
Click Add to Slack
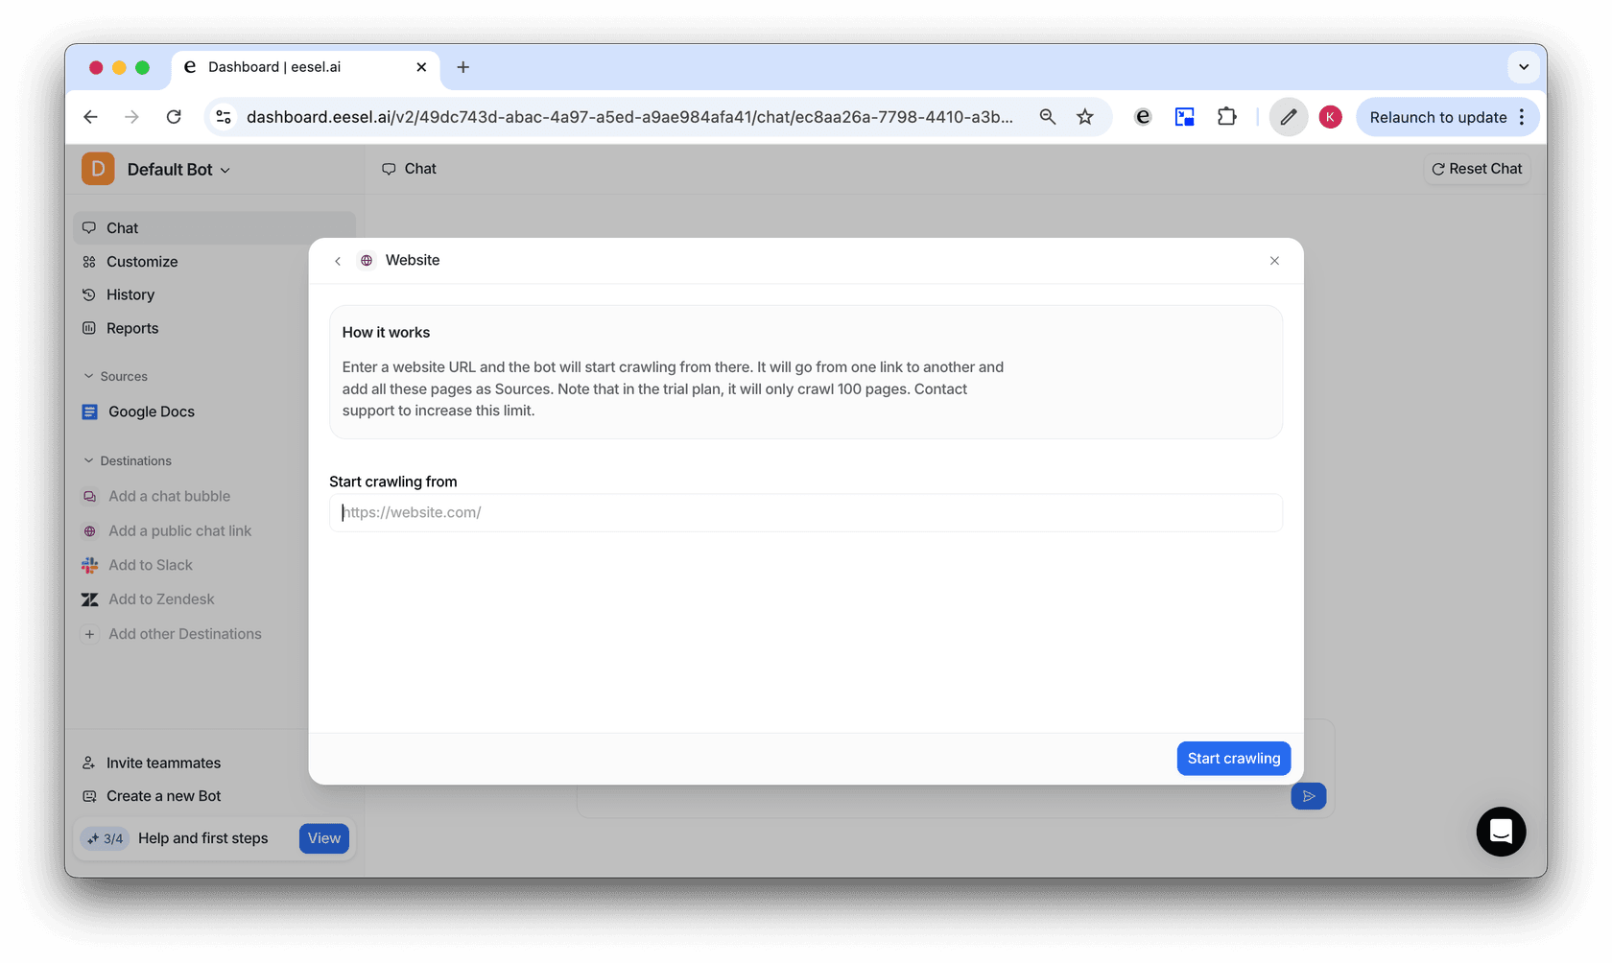137,565
